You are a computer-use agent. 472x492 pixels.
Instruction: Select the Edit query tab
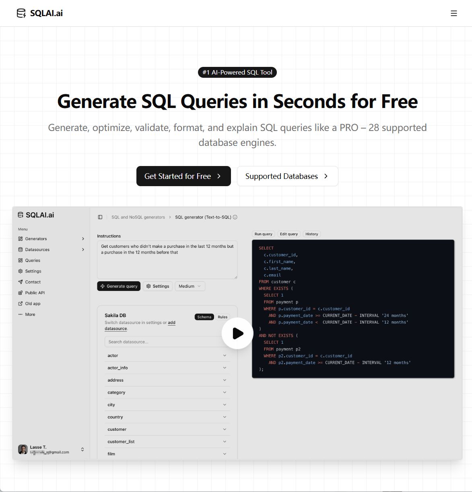289,234
